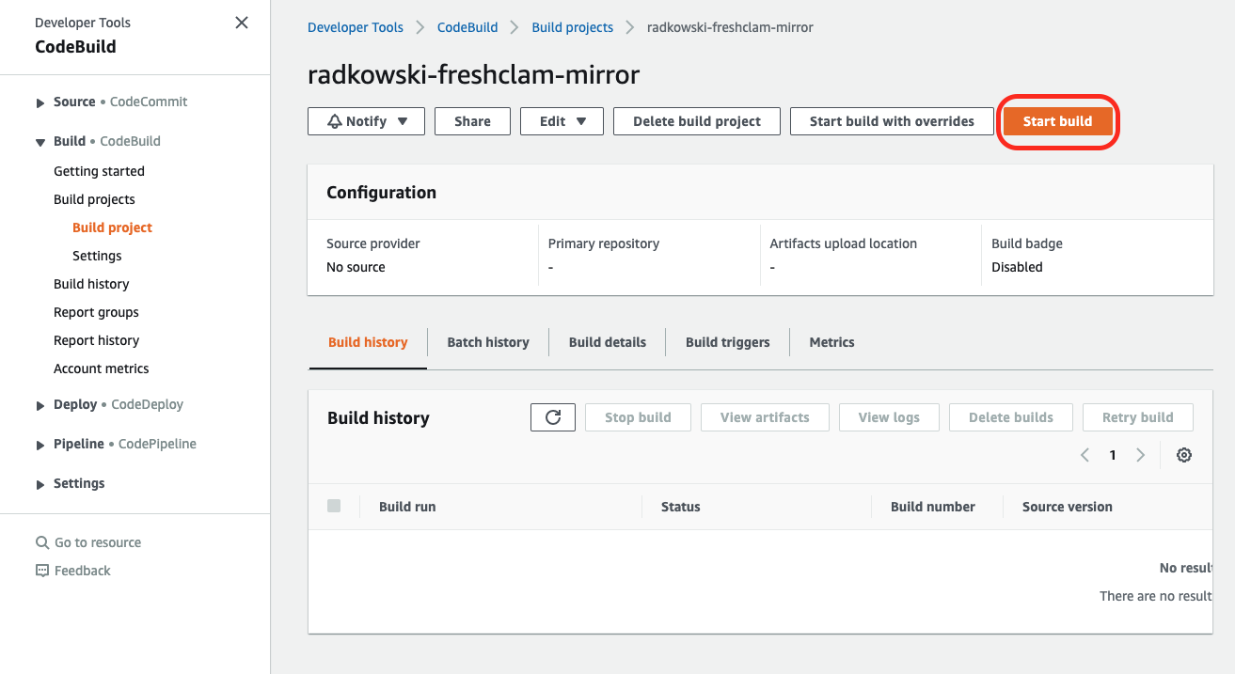Image resolution: width=1235 pixels, height=674 pixels.
Task: Expand the Pipeline CodePipeline section
Action: pyautogui.click(x=40, y=445)
